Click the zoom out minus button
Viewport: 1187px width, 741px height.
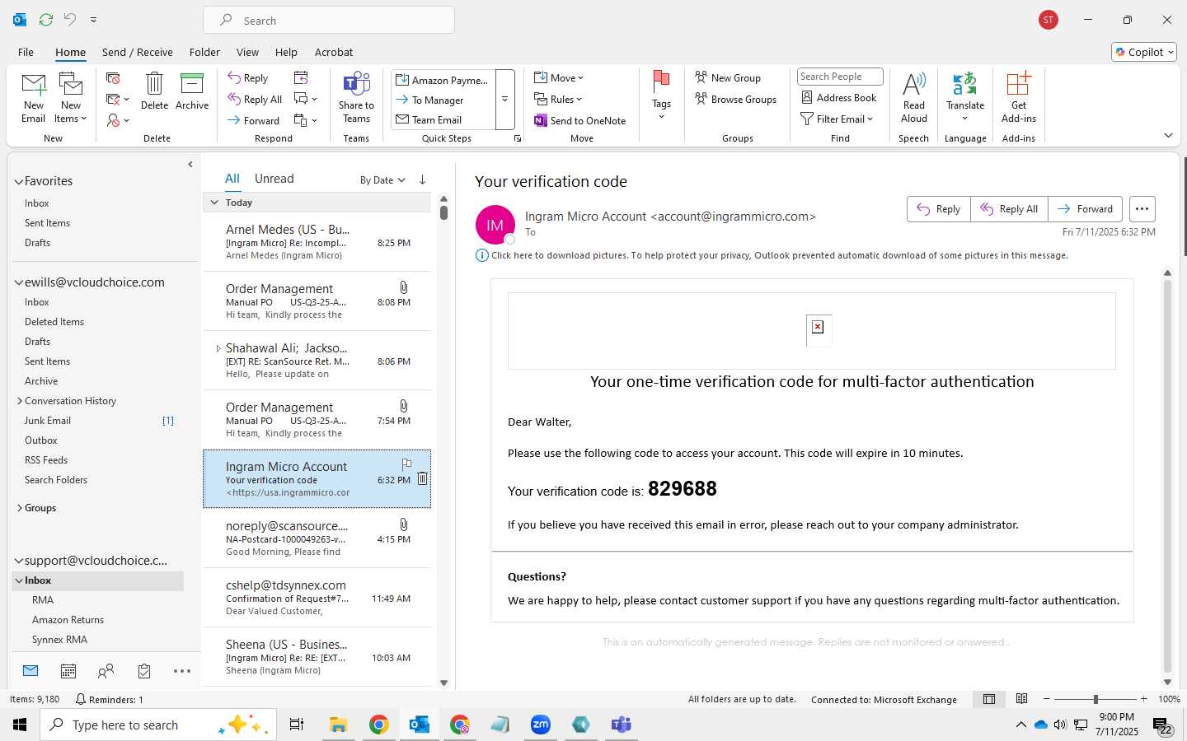pyautogui.click(x=1047, y=699)
